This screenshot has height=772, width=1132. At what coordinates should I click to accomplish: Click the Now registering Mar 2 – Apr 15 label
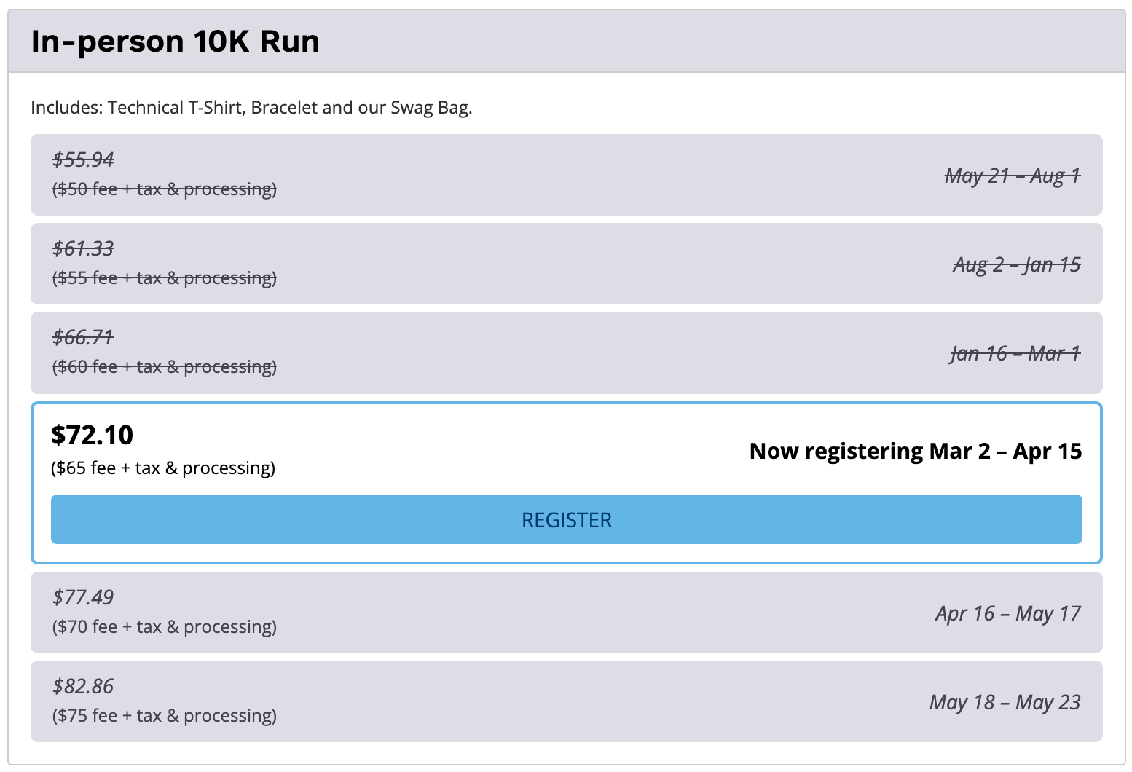(x=915, y=451)
